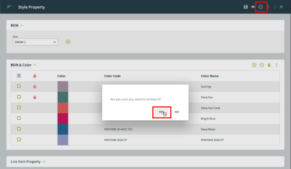Close the Style Property panel
This screenshot has height=169, width=291.
[x=281, y=7]
